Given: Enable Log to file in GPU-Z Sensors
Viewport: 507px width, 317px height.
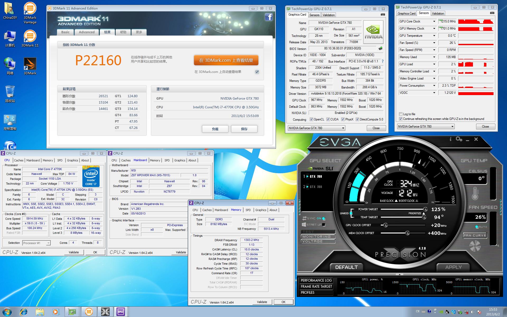Looking at the screenshot, I should tap(401, 114).
